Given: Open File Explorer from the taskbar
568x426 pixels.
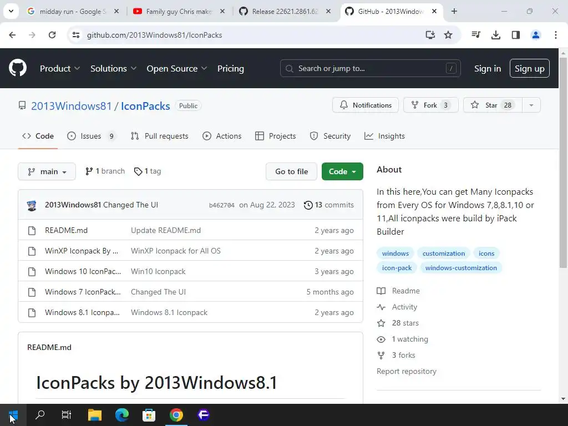Looking at the screenshot, I should pyautogui.click(x=94, y=415).
